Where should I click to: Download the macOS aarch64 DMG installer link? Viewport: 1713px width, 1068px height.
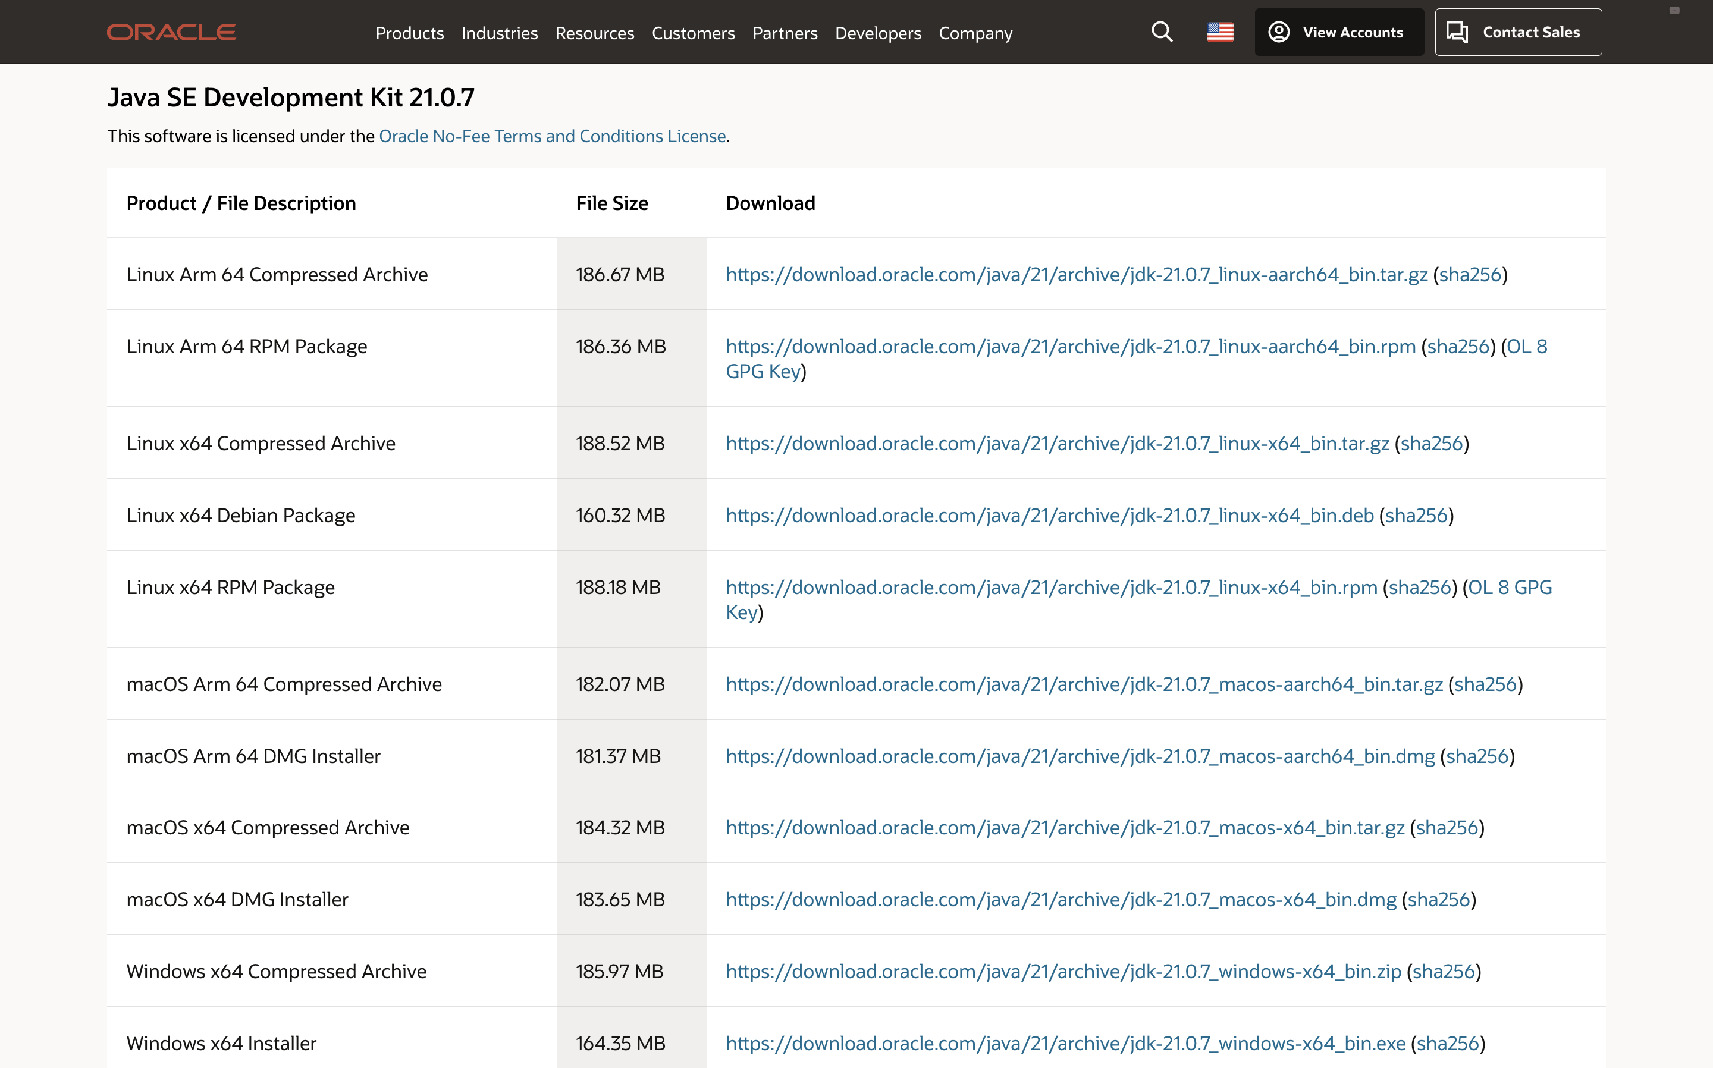[x=1080, y=756]
